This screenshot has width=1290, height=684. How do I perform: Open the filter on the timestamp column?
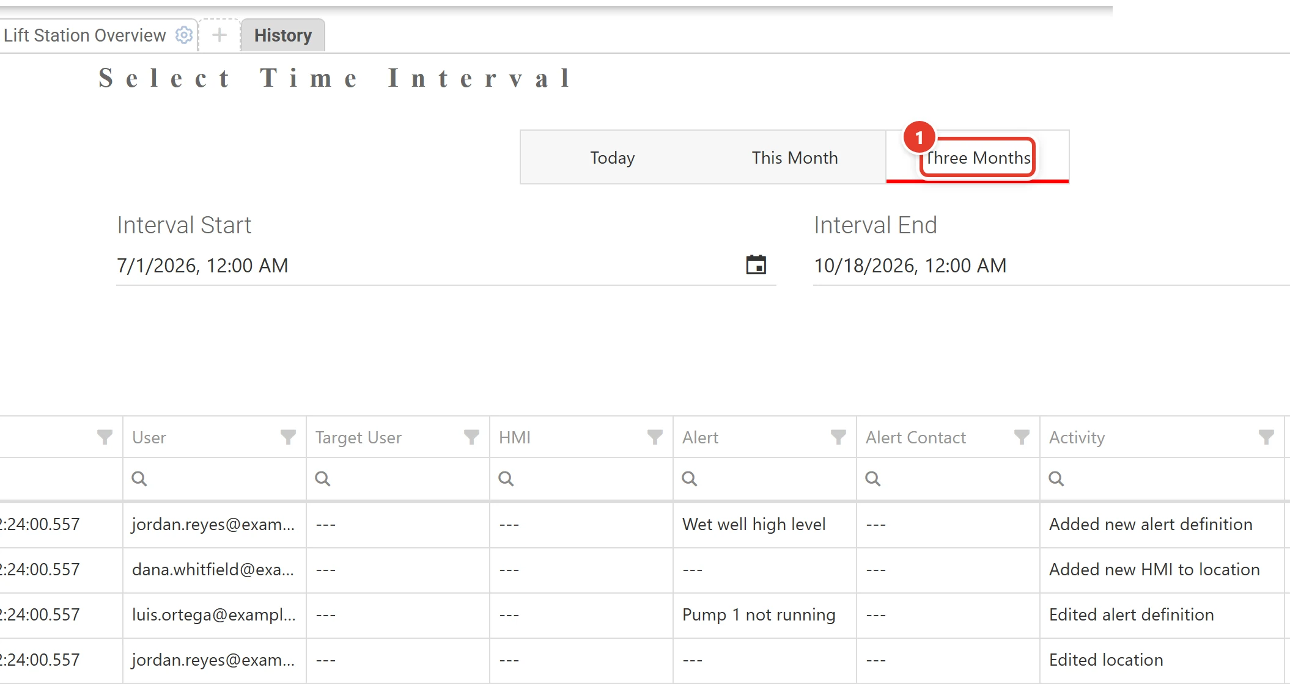tap(105, 437)
